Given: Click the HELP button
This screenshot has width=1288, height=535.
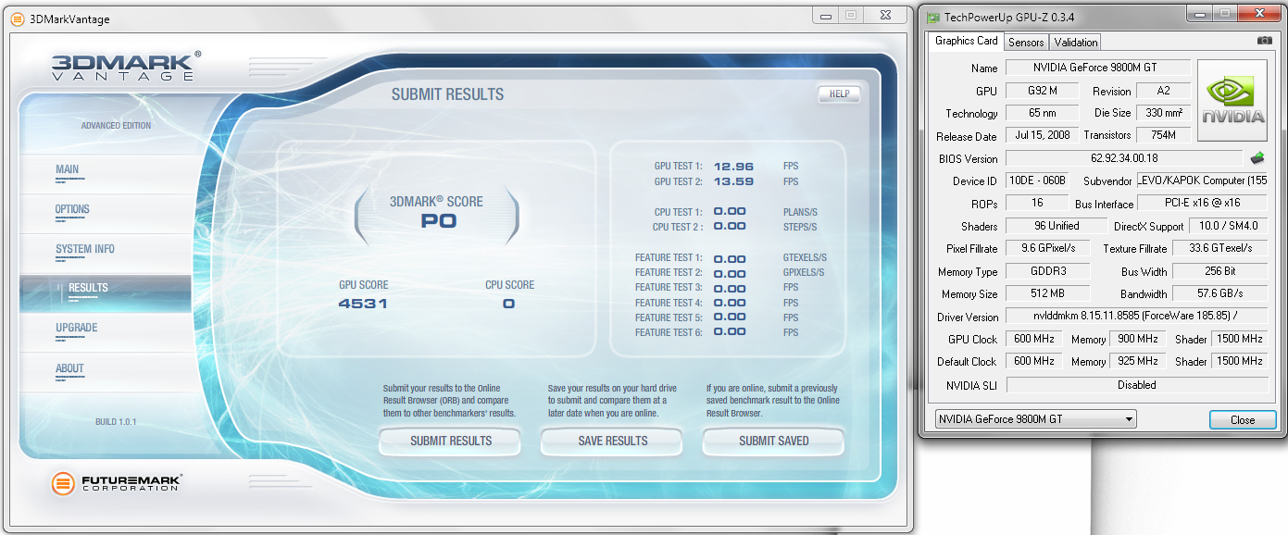Looking at the screenshot, I should coord(839,94).
